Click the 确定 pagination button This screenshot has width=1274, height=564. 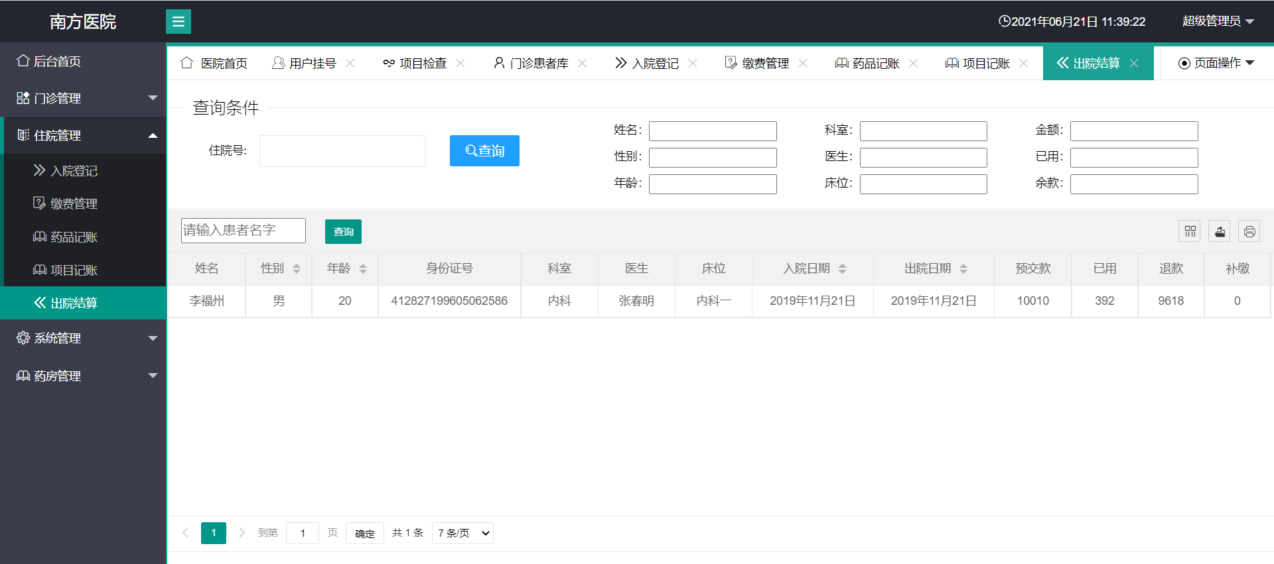point(364,533)
